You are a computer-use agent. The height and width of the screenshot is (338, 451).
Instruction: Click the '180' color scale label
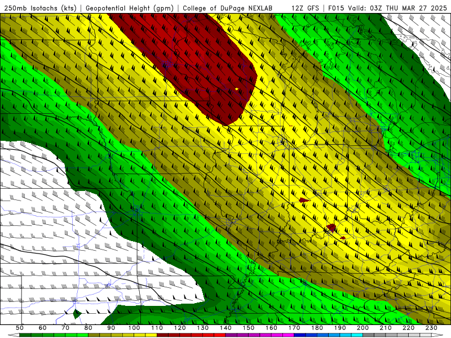[x=317, y=328]
